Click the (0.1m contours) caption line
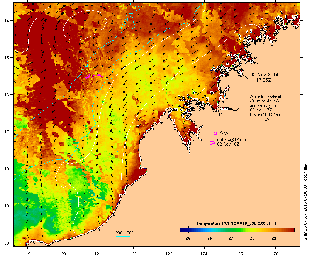Screen dimensions: 310x257 (264, 101)
